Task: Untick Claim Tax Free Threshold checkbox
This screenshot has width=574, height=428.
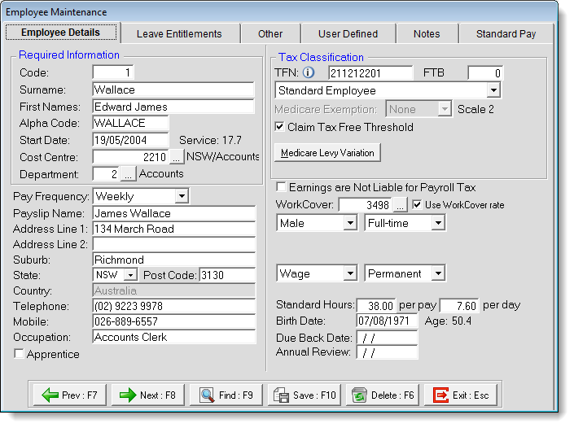Action: 280,127
